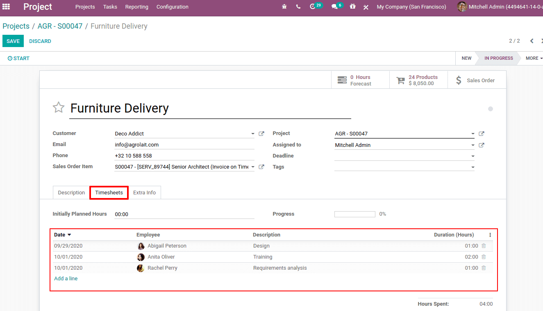This screenshot has width=543, height=311.
Task: Click the START timer button
Action: click(x=19, y=58)
